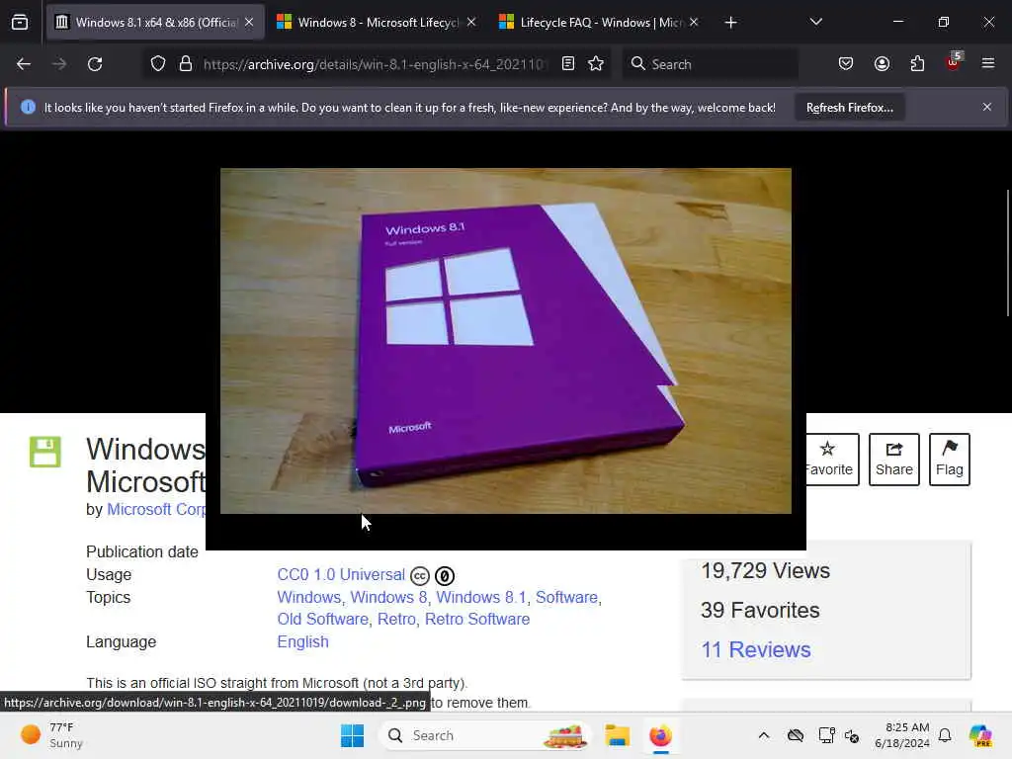Viewport: 1012px width, 759px height.
Task: Open the English language link
Action: (302, 641)
